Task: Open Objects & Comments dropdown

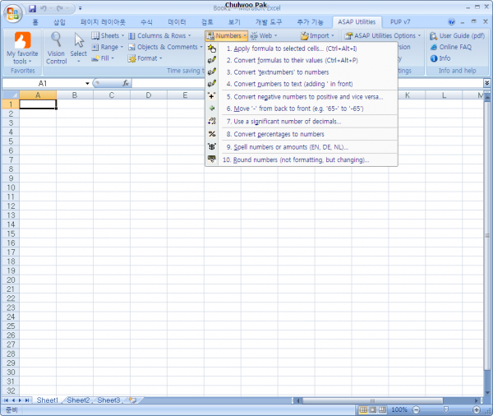Action: tap(165, 47)
